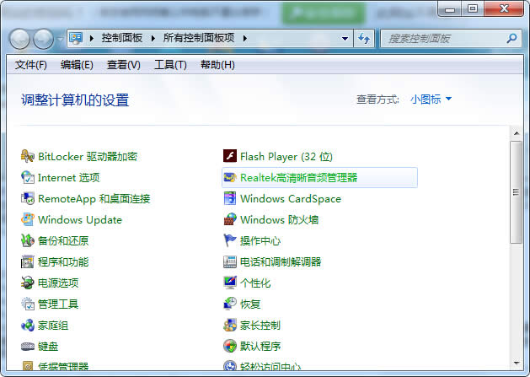The height and width of the screenshot is (377, 530).
Task: Open the 查看(V) menu
Action: (x=123, y=65)
